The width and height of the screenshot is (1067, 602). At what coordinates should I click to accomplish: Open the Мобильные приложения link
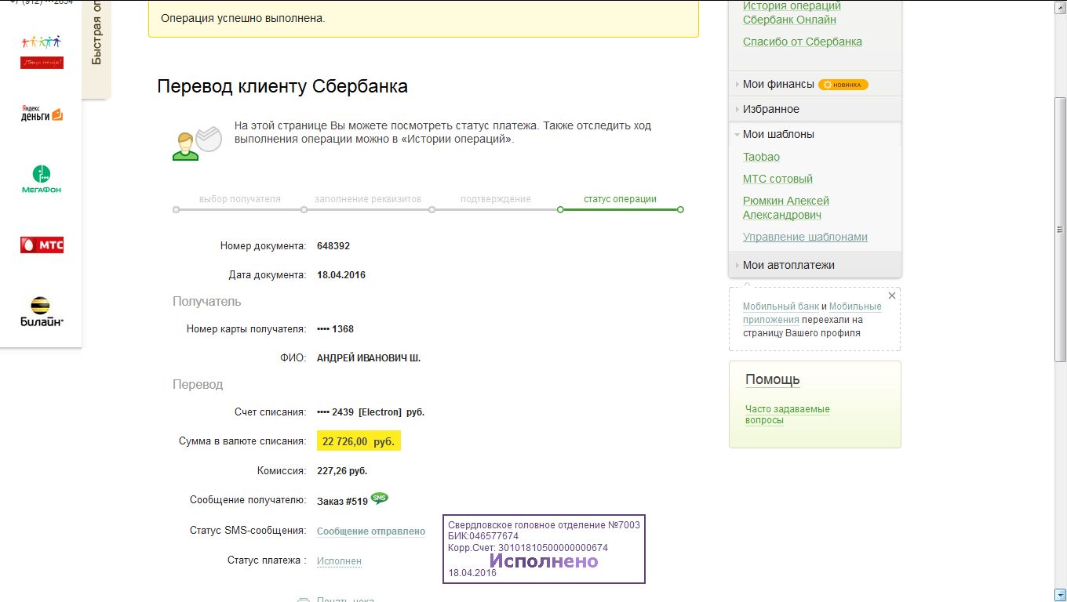813,313
